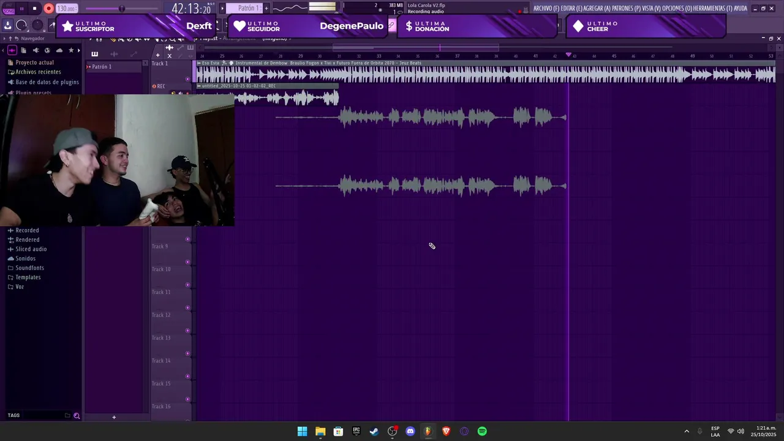Expand the Soundfonts folder
Image resolution: width=784 pixels, height=441 pixels.
pyautogui.click(x=29, y=268)
